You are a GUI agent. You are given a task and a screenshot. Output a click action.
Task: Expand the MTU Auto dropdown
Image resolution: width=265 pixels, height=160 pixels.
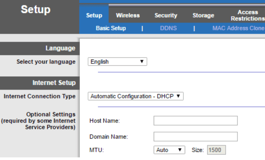tap(169, 150)
